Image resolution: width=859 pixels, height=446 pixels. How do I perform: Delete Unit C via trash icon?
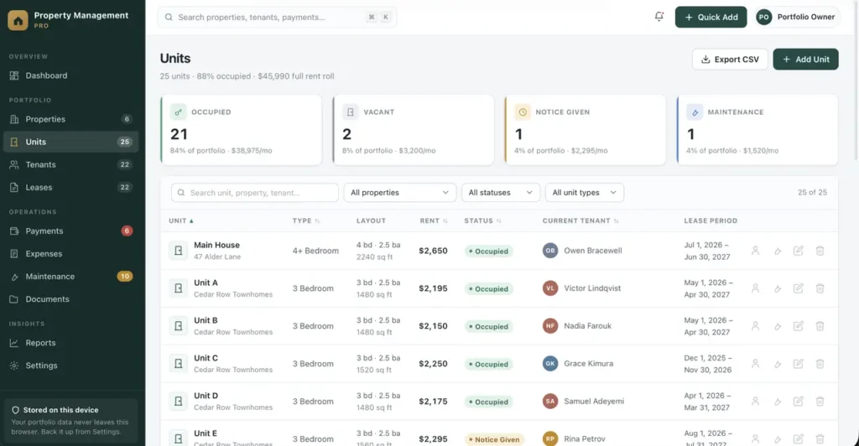820,364
